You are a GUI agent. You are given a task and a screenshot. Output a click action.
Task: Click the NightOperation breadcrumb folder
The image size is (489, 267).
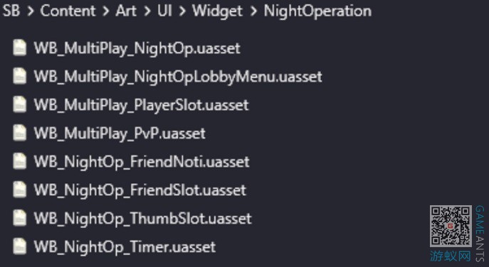[317, 12]
